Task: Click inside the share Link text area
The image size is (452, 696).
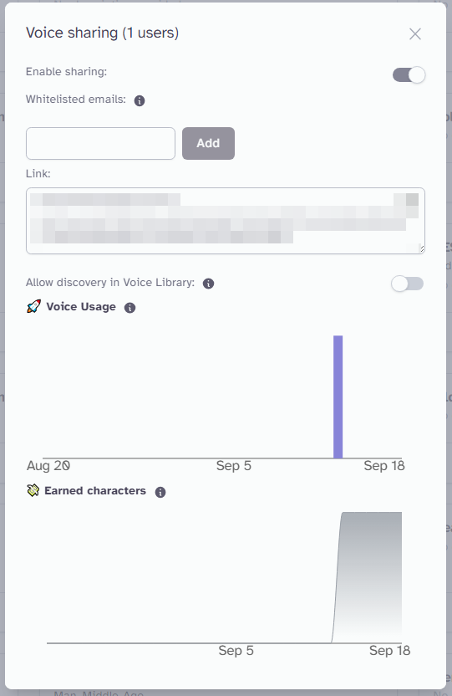Action: click(226, 221)
